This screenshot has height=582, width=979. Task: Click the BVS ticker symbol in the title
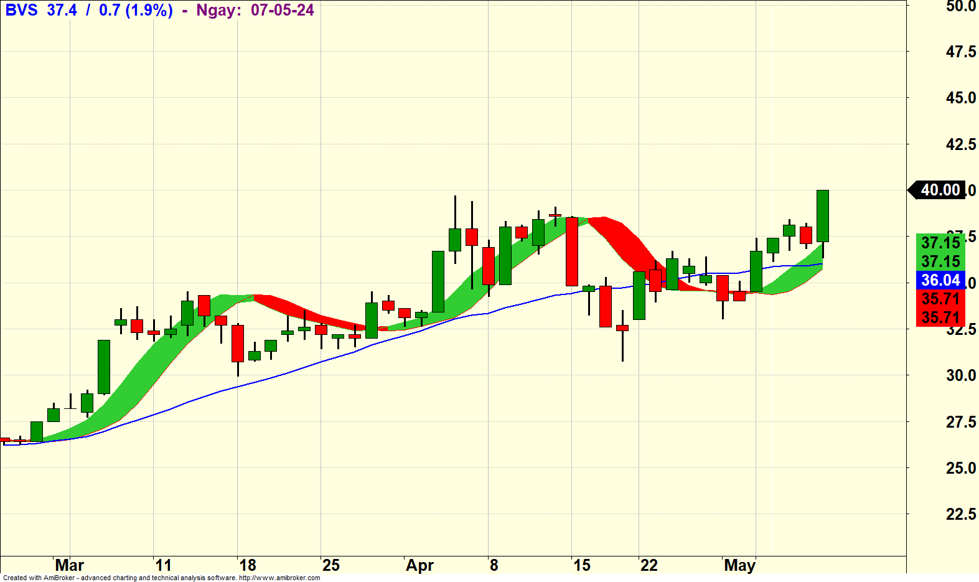coord(21,10)
